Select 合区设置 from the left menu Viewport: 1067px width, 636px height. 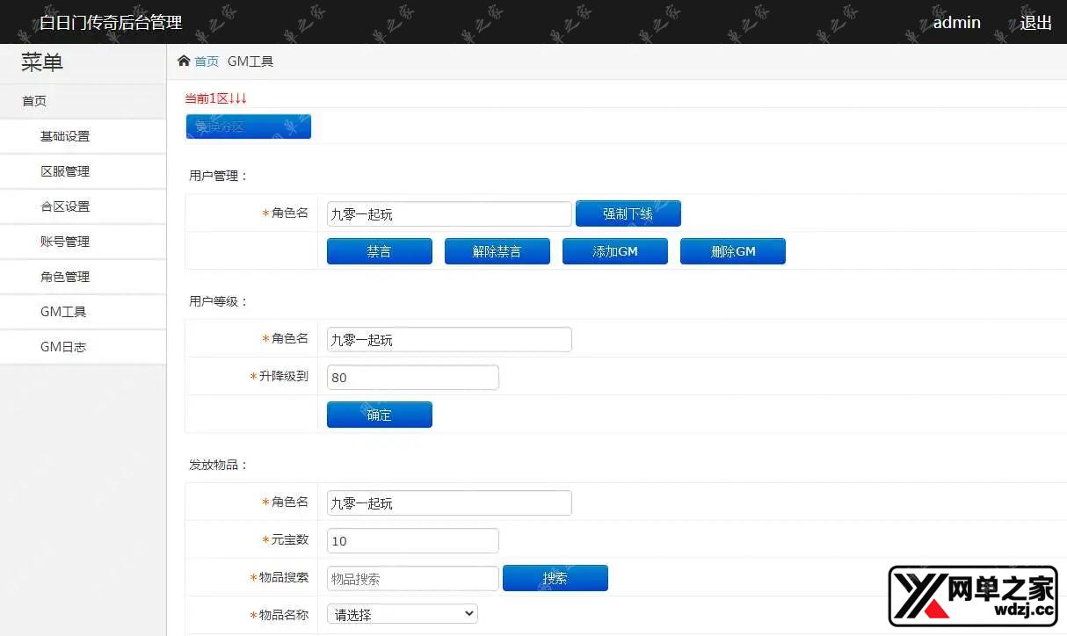(x=63, y=206)
